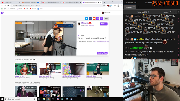Open a new Chrome tab with the plus button
The width and height of the screenshot is (180, 101).
tap(104, 3)
